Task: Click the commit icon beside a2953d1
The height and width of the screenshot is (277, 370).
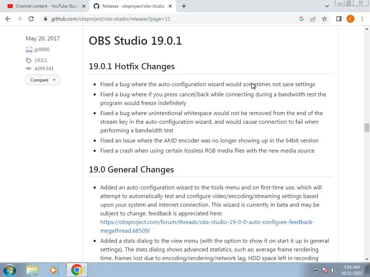Action: [x=29, y=68]
